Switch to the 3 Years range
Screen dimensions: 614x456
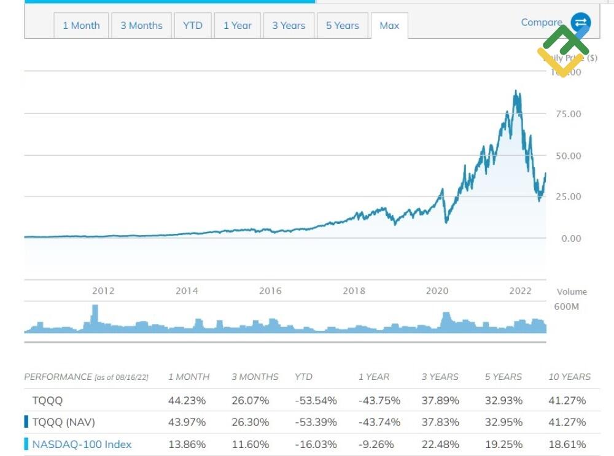[x=289, y=25]
